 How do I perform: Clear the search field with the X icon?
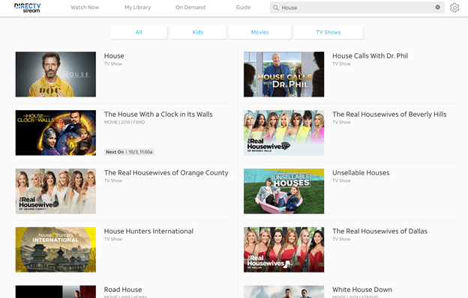[x=437, y=7]
